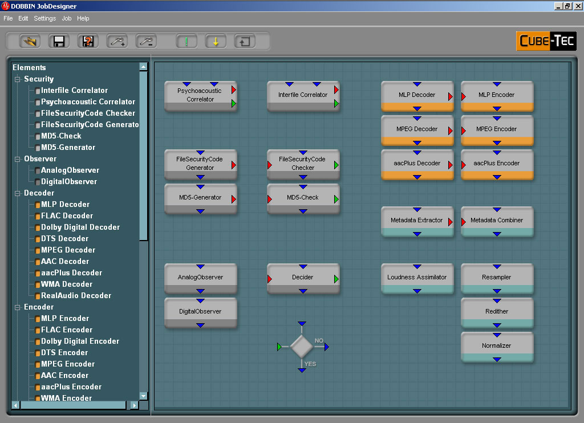
Task: Collapse the Observer tree group
Action: [18, 159]
